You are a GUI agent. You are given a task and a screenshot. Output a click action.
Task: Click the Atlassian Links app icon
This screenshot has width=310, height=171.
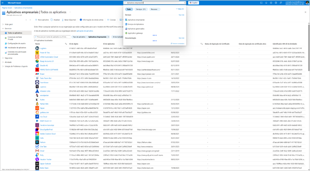[37, 91]
